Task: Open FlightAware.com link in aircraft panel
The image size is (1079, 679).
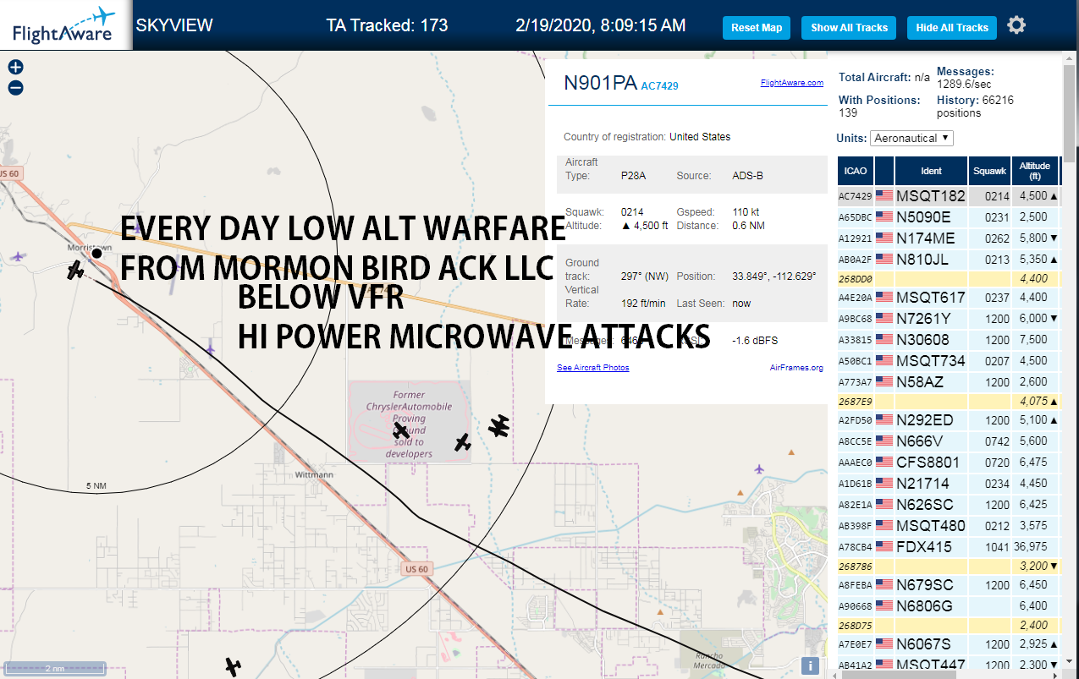Action: (x=791, y=83)
